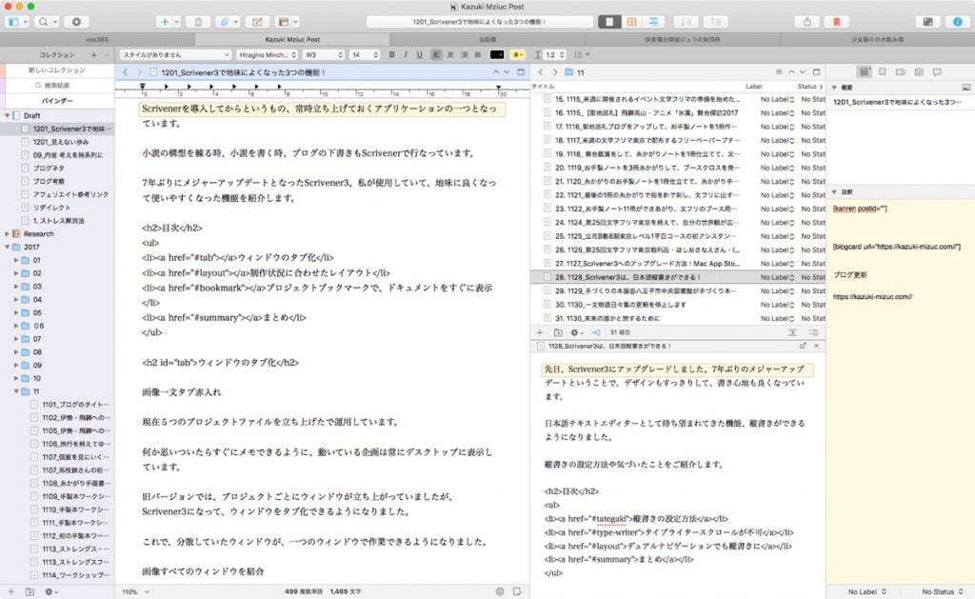
Task: Go forward in outliner editor history
Action: tap(555, 72)
